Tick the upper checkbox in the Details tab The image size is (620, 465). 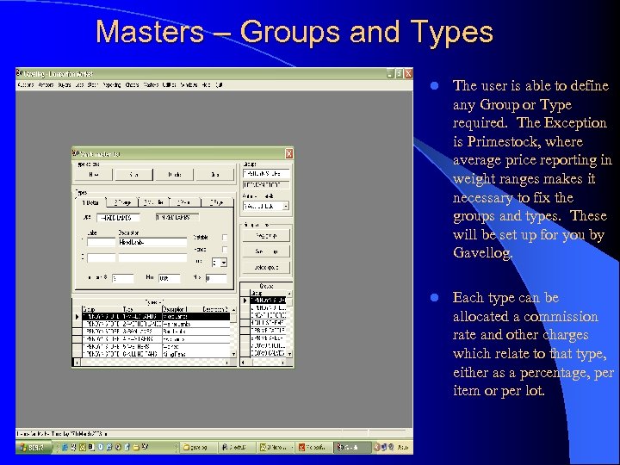pos(225,238)
